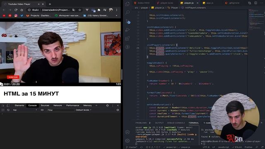265x149 pixels.
Task: Bookmark this page with the star icon
Action: pyautogui.click(x=79, y=10)
